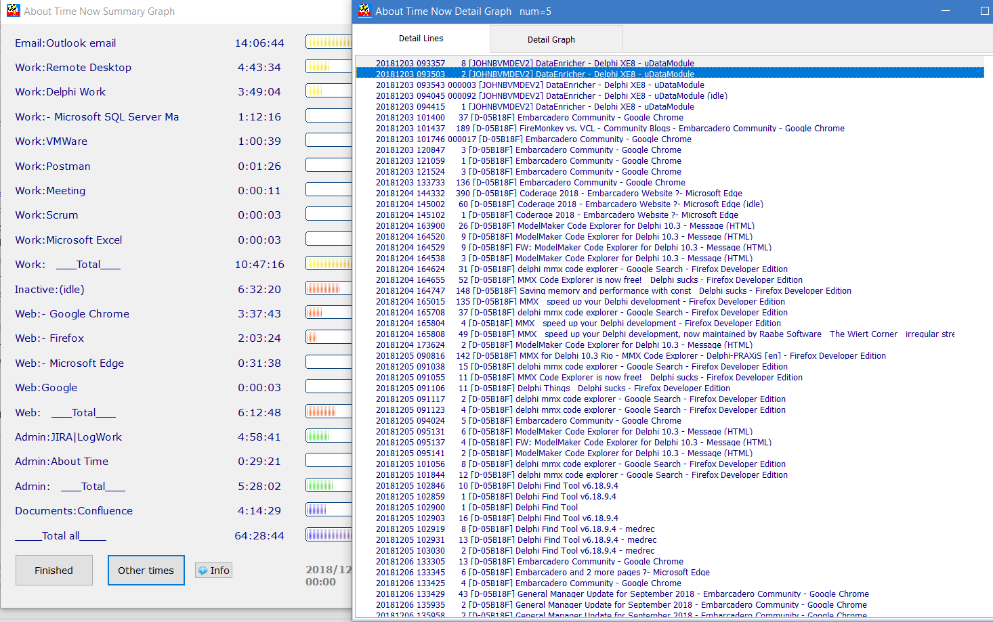Viewport: 993px width, 622px height.
Task: Click the Web:- Google Chrome summary label
Action: [72, 314]
